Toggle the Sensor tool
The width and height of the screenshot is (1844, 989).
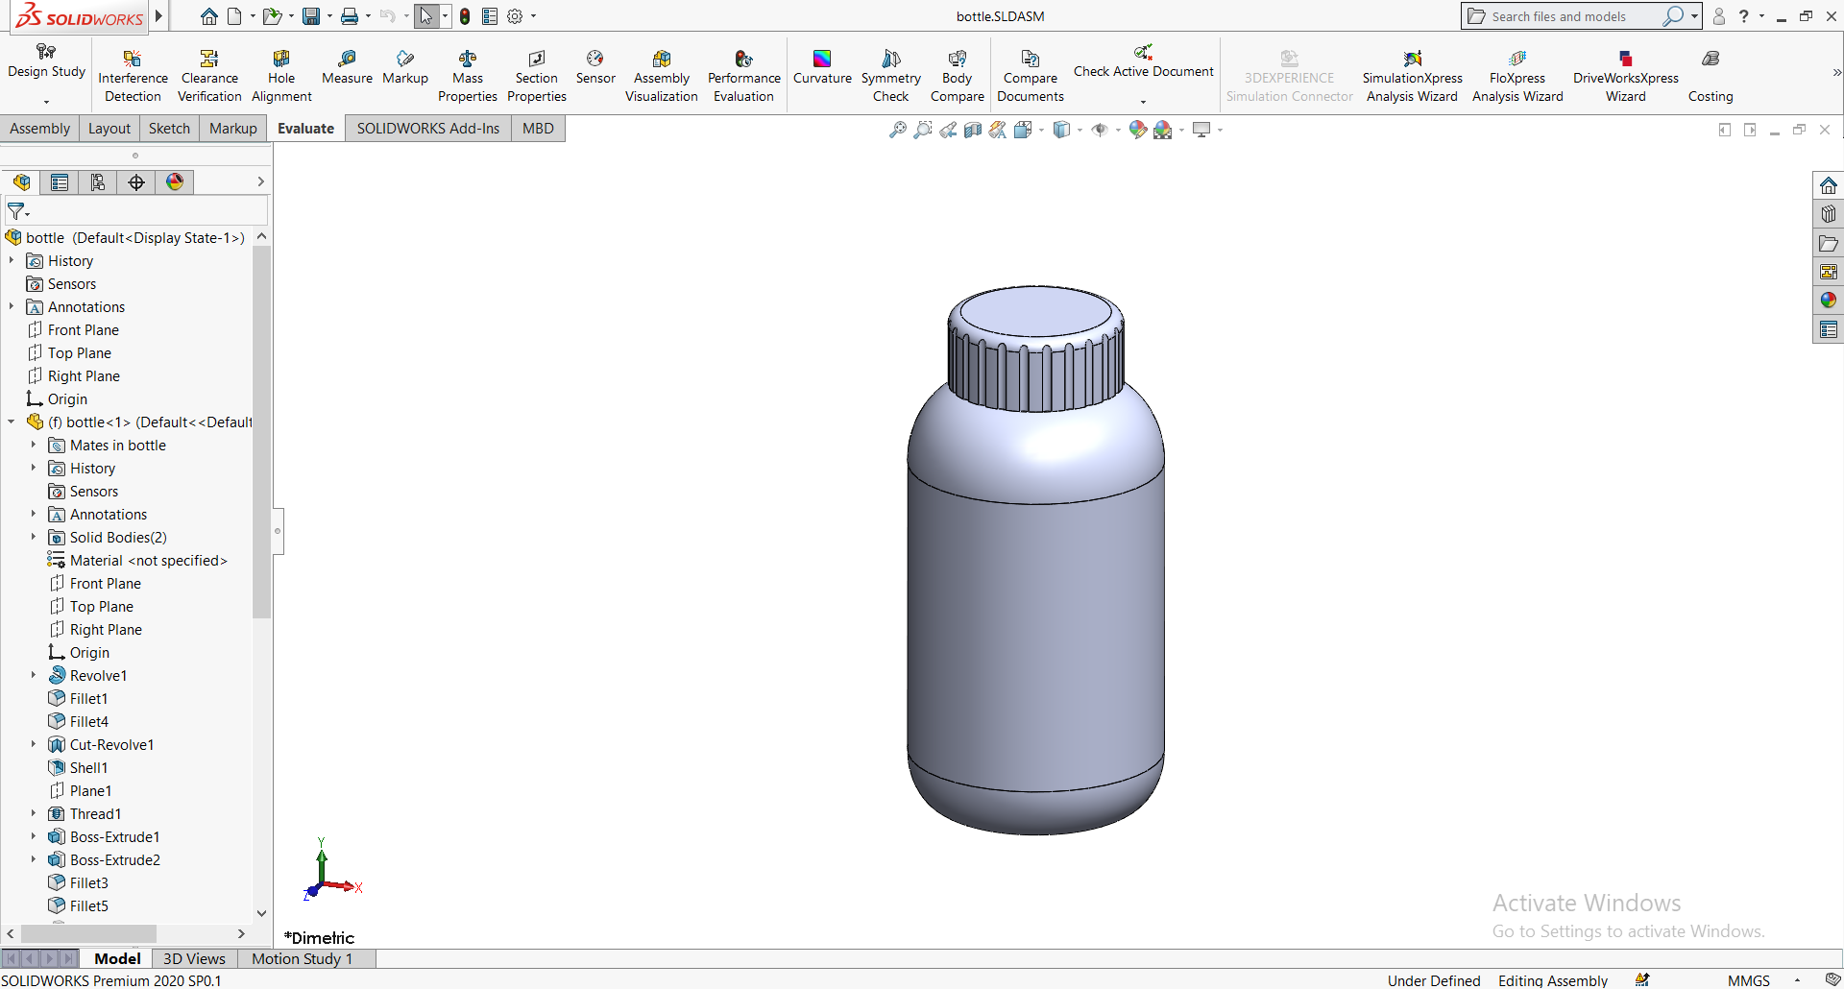pyautogui.click(x=595, y=67)
